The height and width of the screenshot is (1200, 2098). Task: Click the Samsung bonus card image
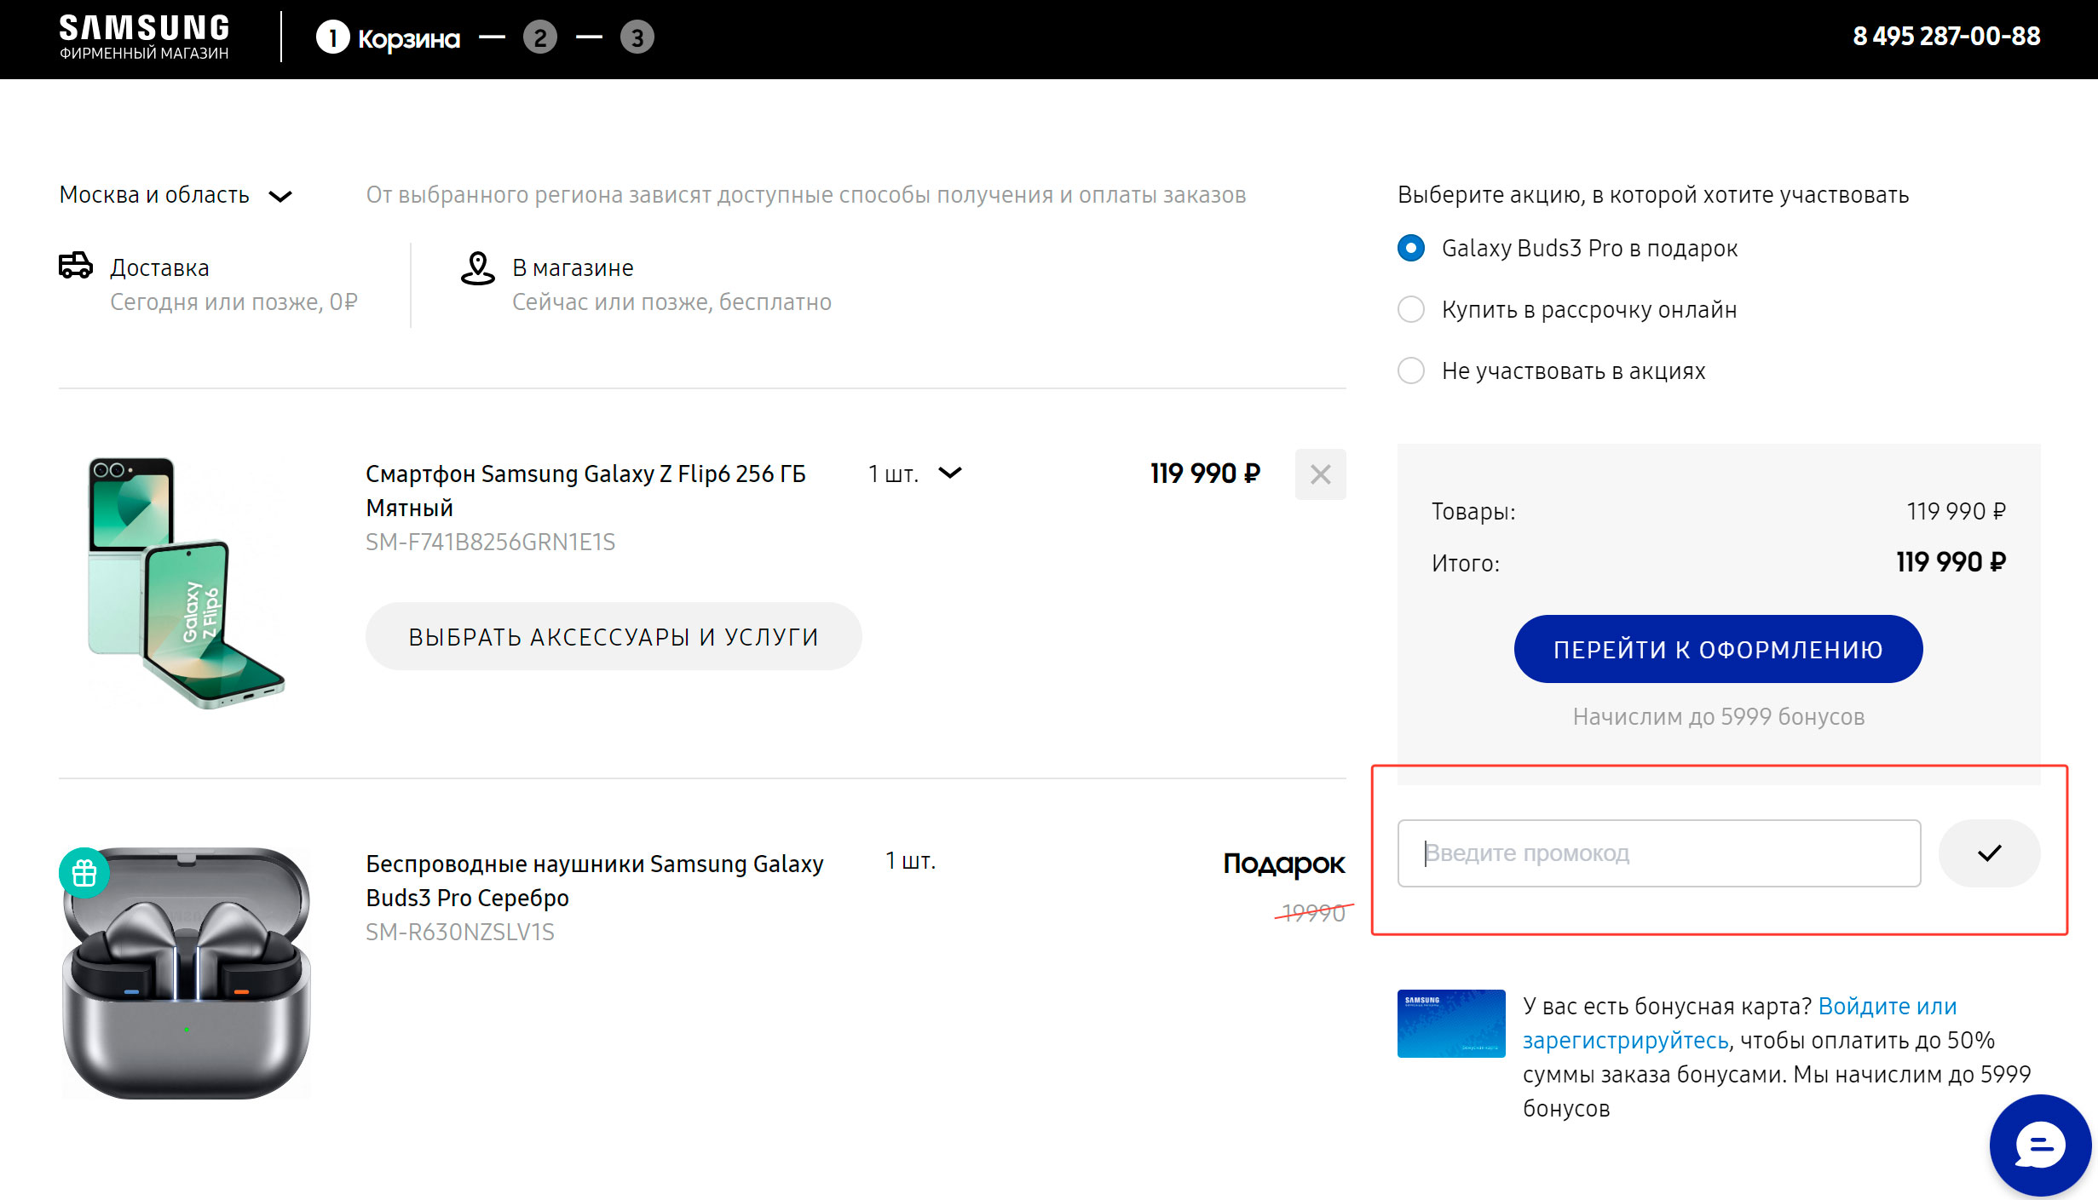click(x=1451, y=1023)
